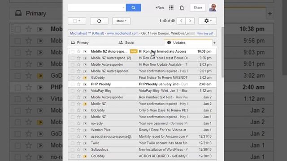Click the +Ron profile link
287x161 pixels.
point(160,8)
